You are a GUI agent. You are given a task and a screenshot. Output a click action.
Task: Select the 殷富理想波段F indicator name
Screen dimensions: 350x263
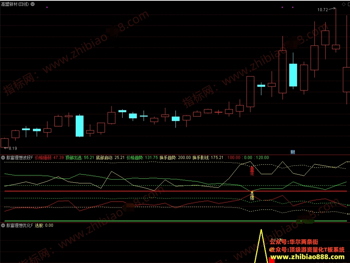pos(20,158)
